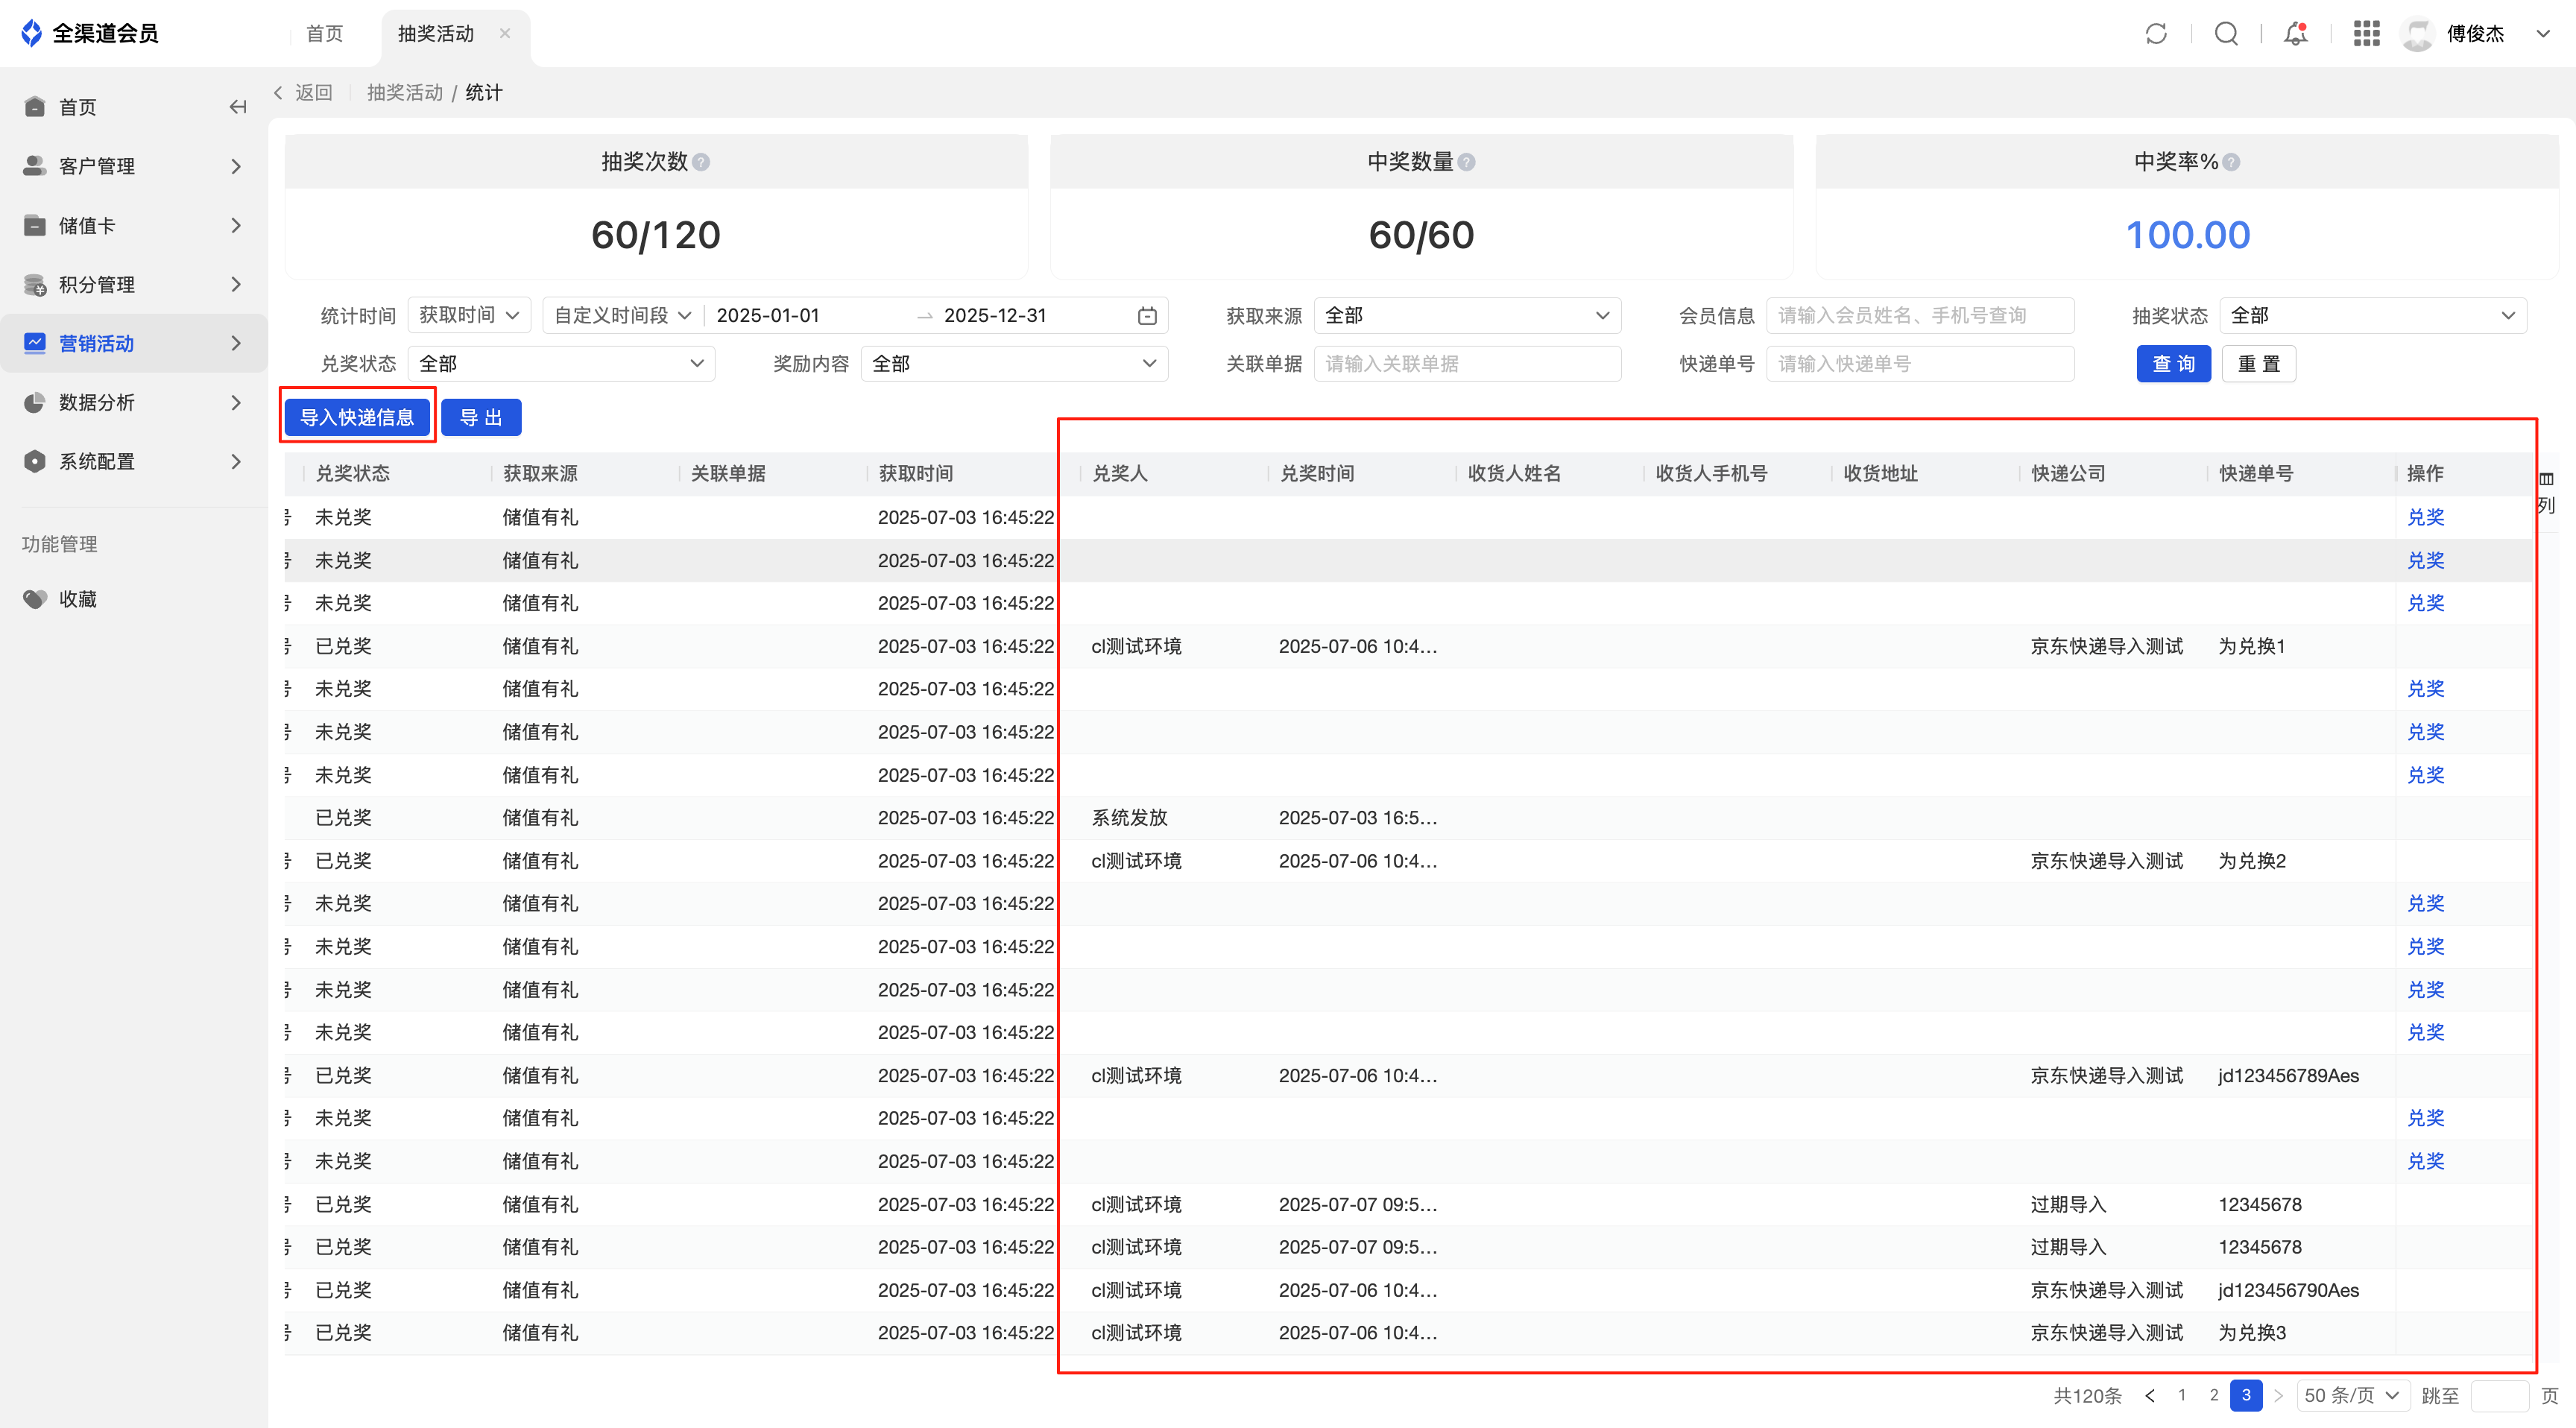The image size is (2576, 1428).
Task: Click the 全渠道会员 logo
Action: pyautogui.click(x=90, y=33)
